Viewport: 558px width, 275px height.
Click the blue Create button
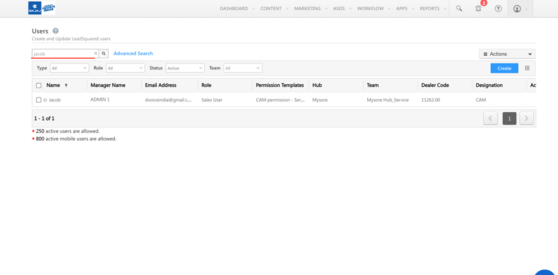pyautogui.click(x=504, y=68)
